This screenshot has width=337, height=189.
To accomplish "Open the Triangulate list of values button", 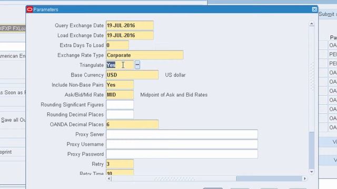I will click(137, 65).
